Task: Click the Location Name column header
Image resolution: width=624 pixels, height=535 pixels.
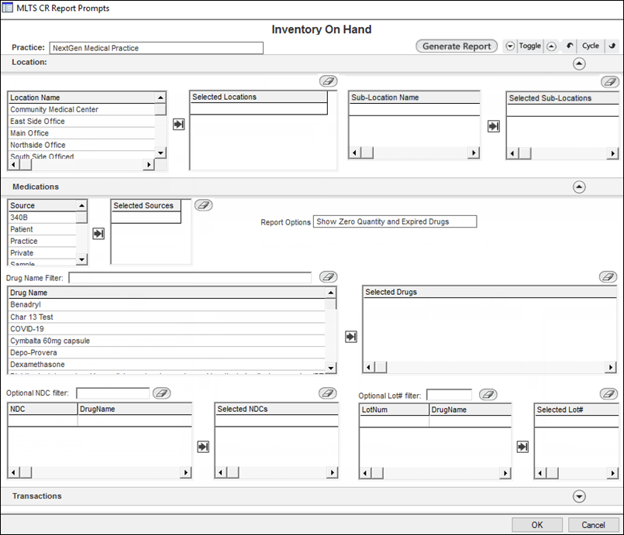Action: click(x=81, y=98)
